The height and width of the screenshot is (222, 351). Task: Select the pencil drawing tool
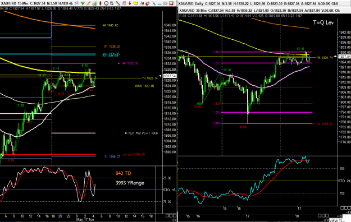89,3
